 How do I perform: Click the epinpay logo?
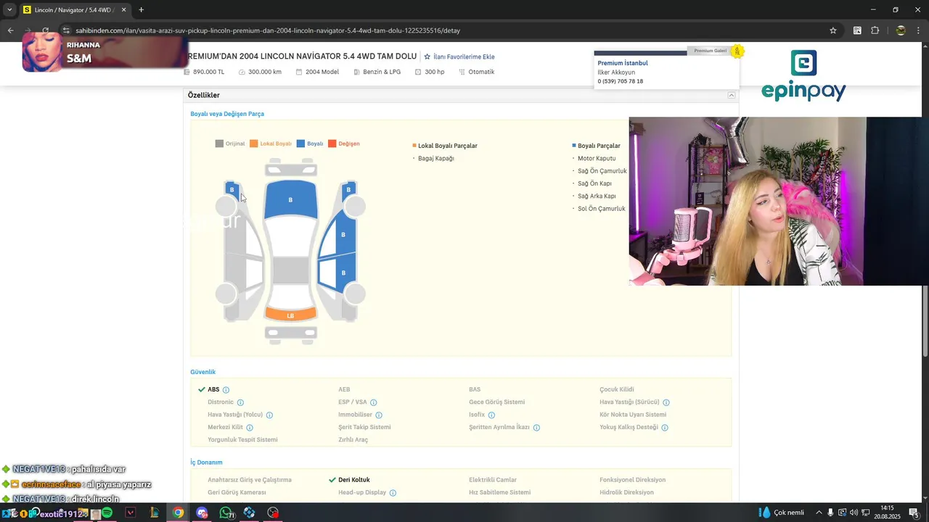tap(803, 75)
